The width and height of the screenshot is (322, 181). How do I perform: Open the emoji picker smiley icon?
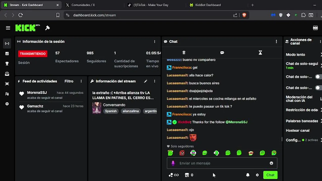(x=271, y=163)
